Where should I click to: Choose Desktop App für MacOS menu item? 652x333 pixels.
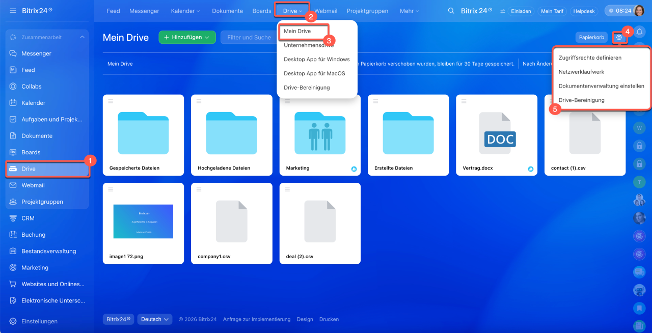point(314,73)
